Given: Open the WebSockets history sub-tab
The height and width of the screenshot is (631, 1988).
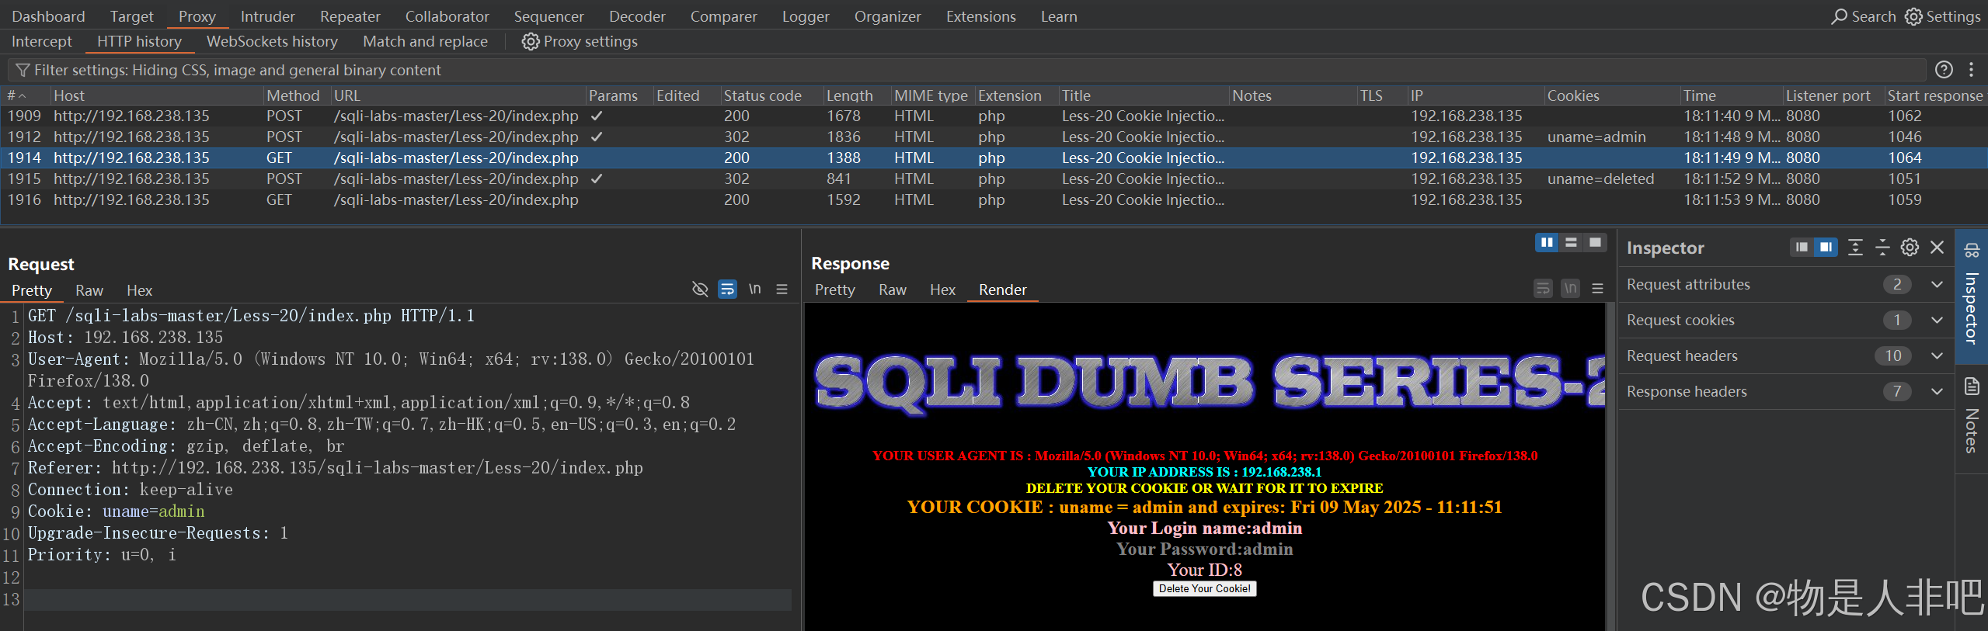Looking at the screenshot, I should [x=272, y=41].
